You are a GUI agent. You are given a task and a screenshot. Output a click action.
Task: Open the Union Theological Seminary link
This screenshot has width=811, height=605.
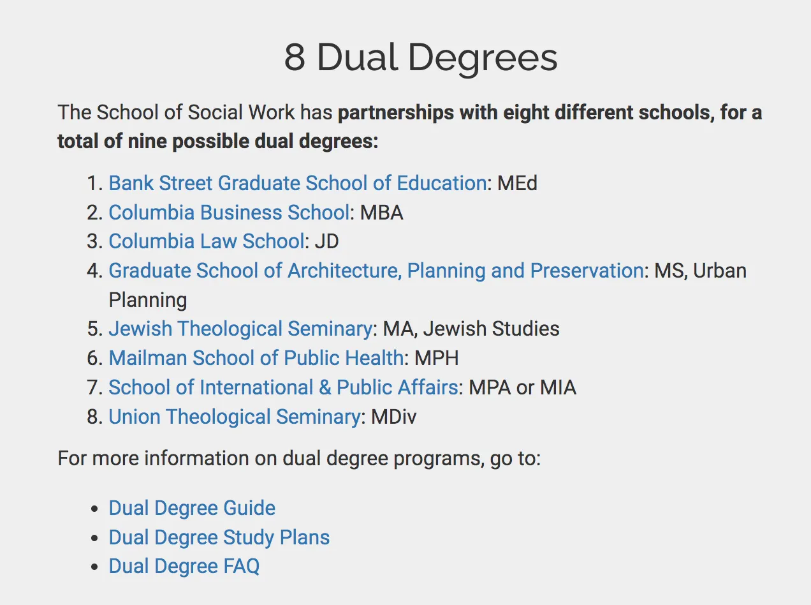point(234,417)
